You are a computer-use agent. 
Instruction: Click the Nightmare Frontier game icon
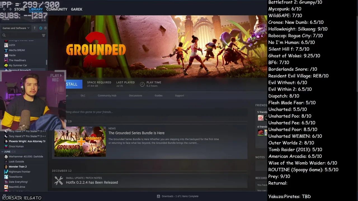tap(6, 172)
